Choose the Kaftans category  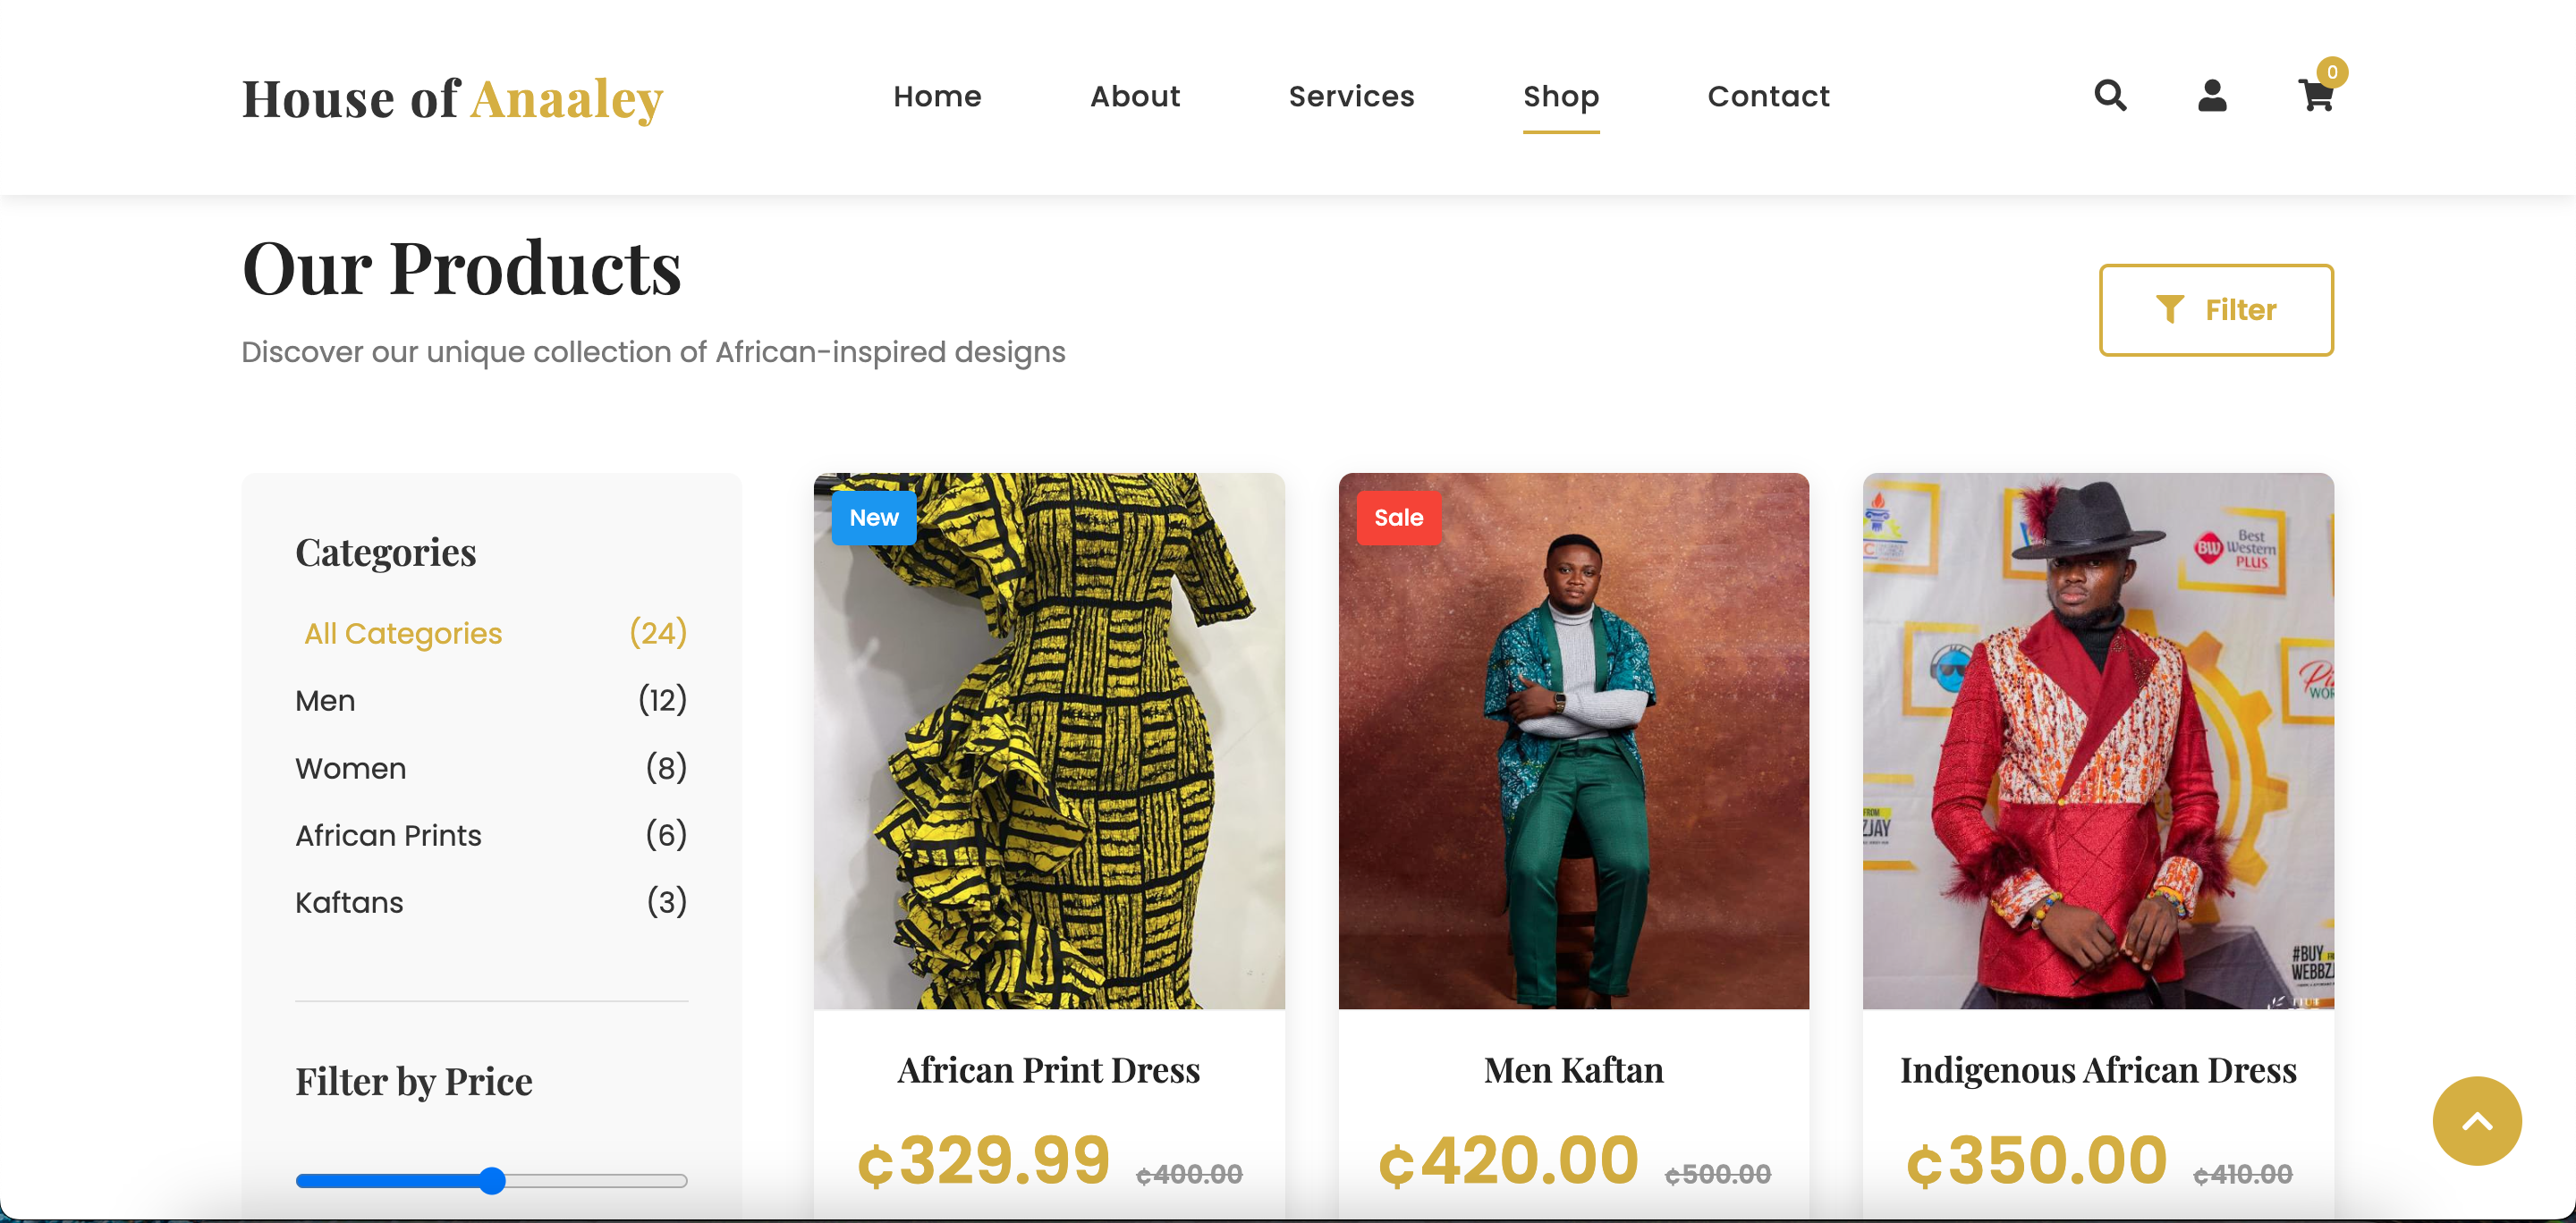349,902
